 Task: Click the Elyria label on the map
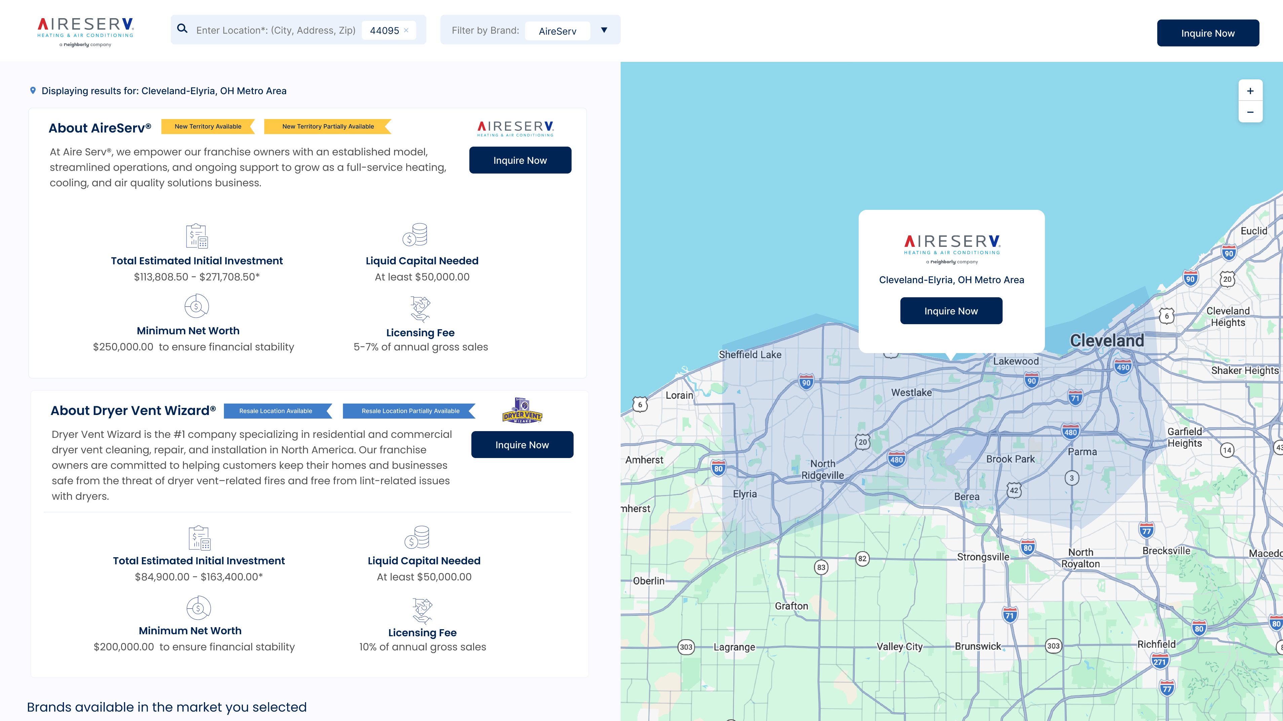pyautogui.click(x=745, y=494)
